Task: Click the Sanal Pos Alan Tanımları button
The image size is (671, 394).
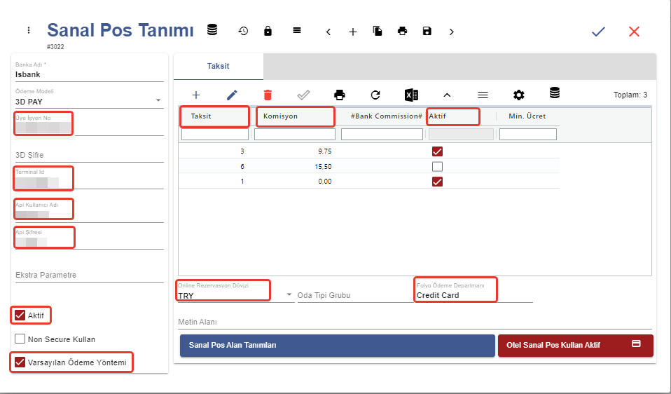Action: 337,345
